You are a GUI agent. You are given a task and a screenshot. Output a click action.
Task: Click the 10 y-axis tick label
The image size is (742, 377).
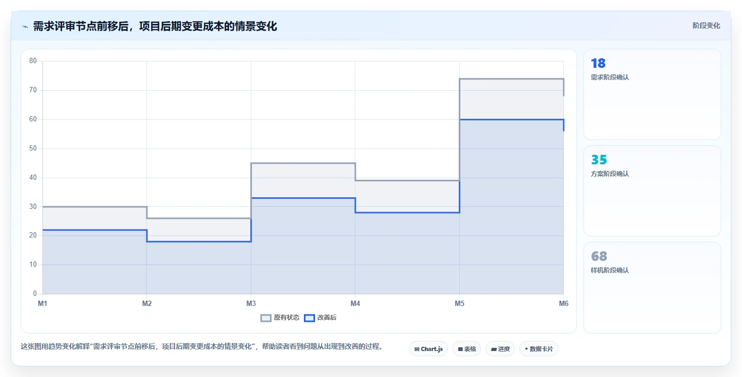(33, 265)
